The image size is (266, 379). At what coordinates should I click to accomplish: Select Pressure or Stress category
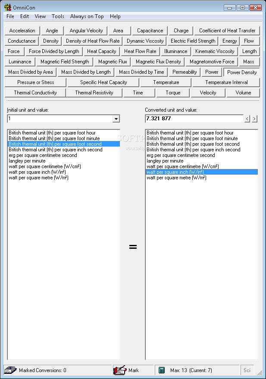(35, 83)
